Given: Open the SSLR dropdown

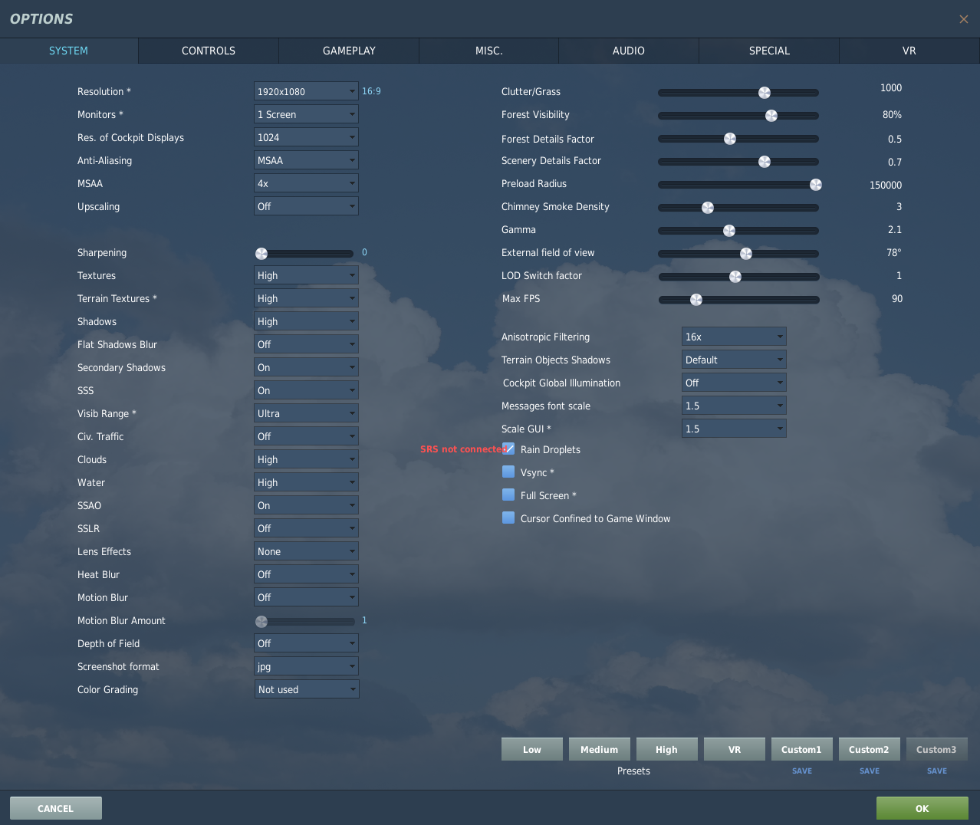Looking at the screenshot, I should point(306,528).
